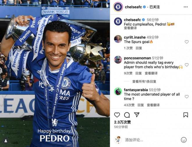192x147 pixels.
Task: Open the comment bubble icon
Action: (x=127, y=115)
